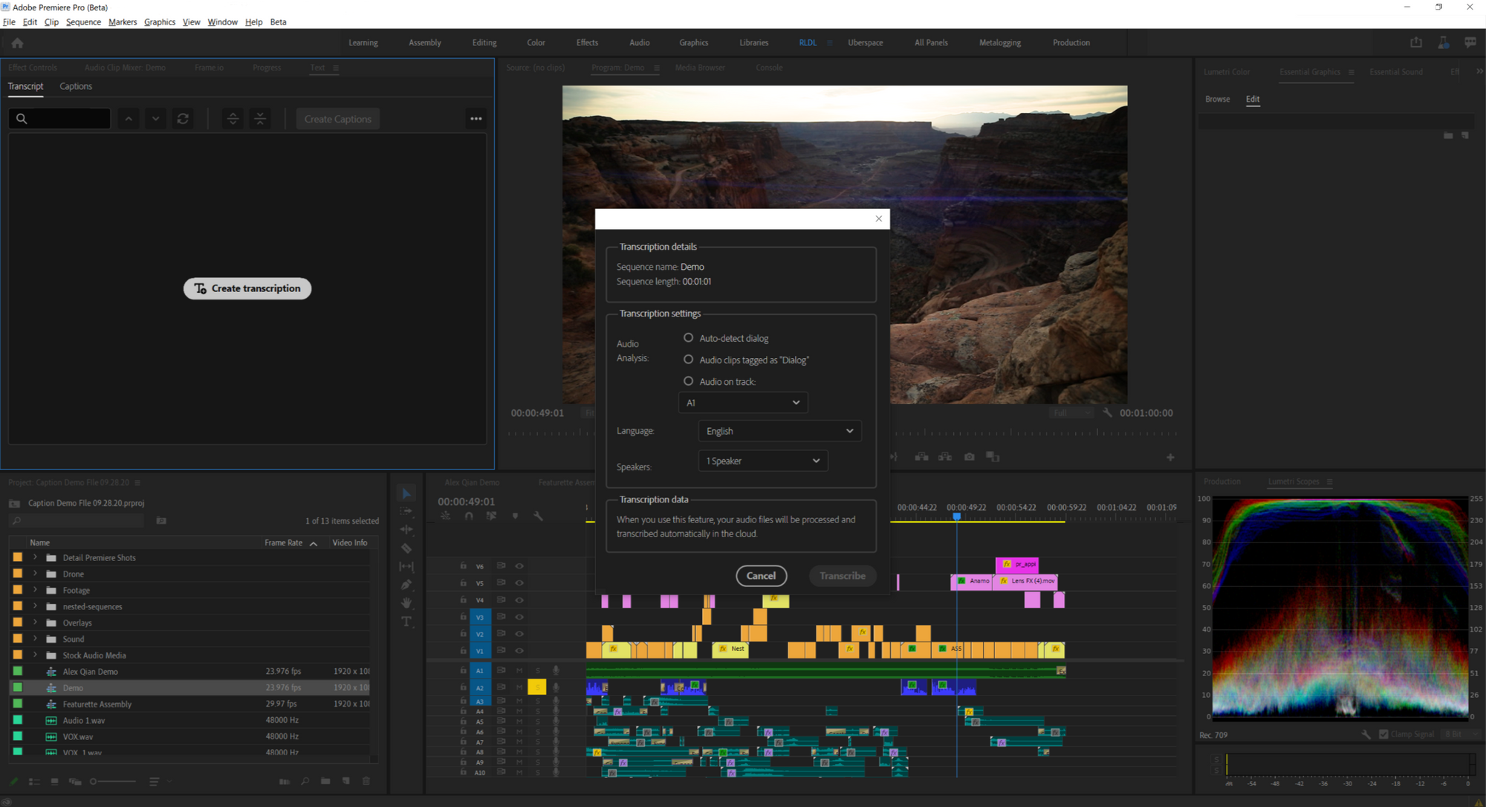Toggle visibility of track V5
The height and width of the screenshot is (807, 1486).
[x=519, y=583]
